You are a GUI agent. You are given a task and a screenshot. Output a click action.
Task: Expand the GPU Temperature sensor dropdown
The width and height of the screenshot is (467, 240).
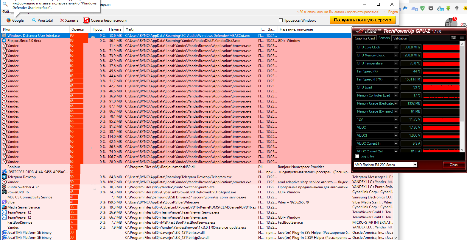click(396, 63)
